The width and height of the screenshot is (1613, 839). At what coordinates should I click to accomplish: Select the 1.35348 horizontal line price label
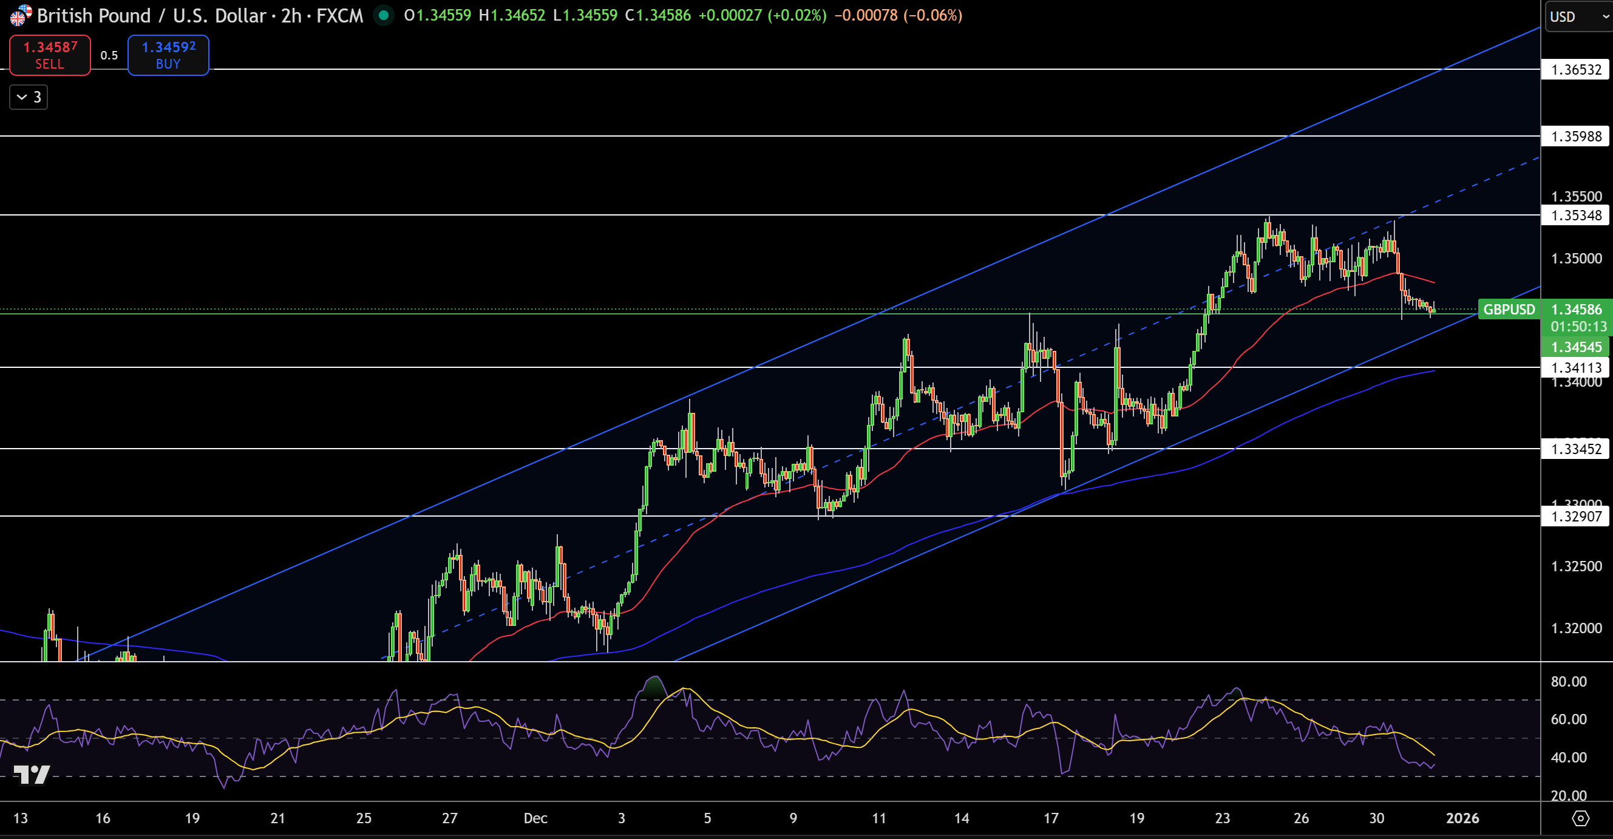pyautogui.click(x=1575, y=215)
